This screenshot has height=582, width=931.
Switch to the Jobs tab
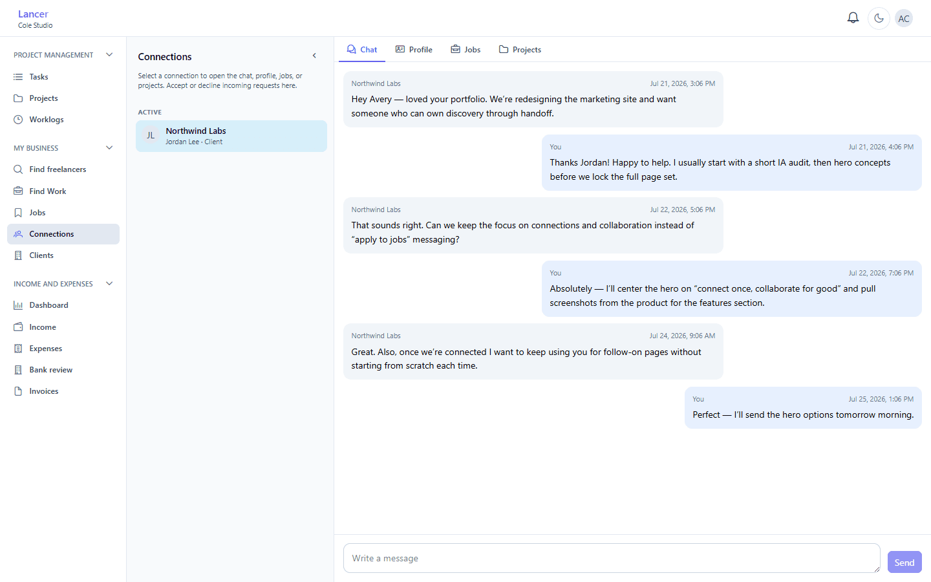465,49
